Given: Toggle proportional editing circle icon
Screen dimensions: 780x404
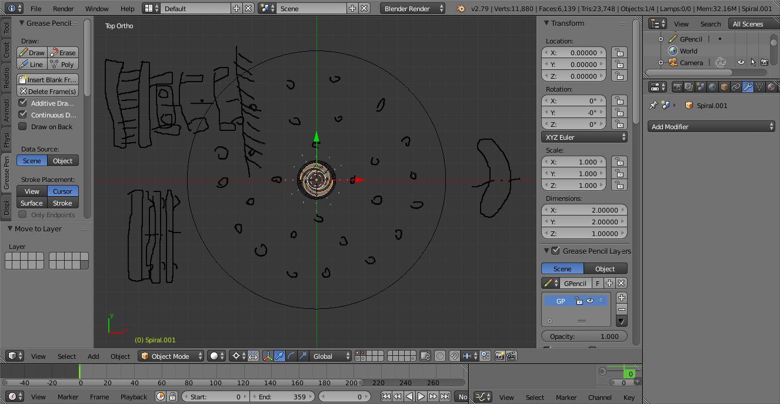Looking at the screenshot, I should click(x=440, y=356).
